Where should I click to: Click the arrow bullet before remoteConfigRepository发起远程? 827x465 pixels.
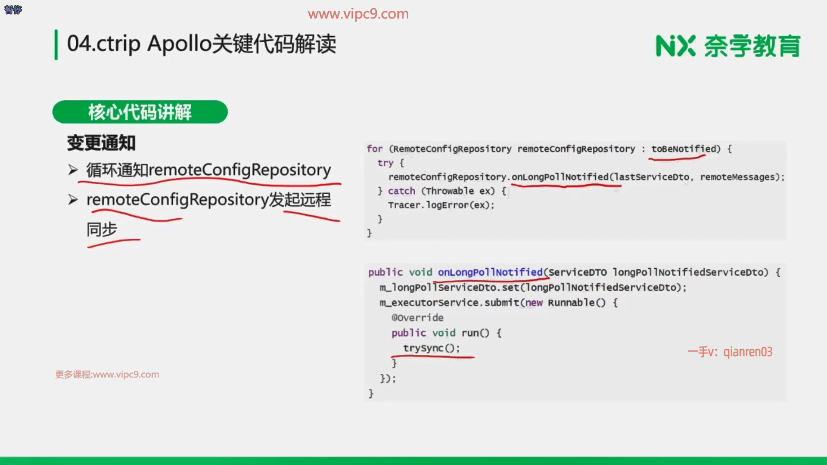pyautogui.click(x=72, y=200)
